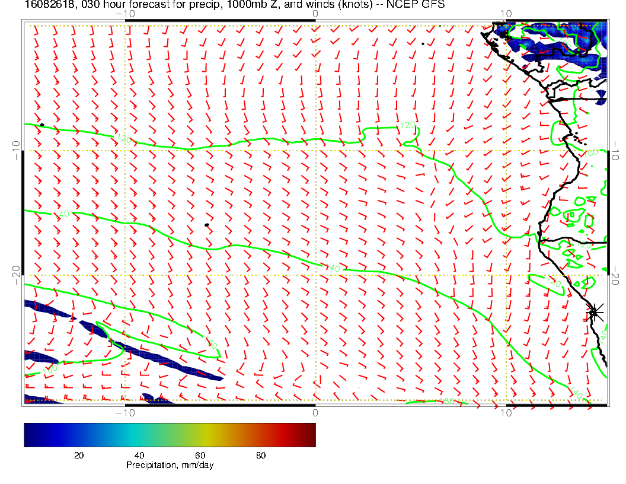Click the '160' contour label on bottom border
Viewport: 626px width, 484px height.
[448, 402]
